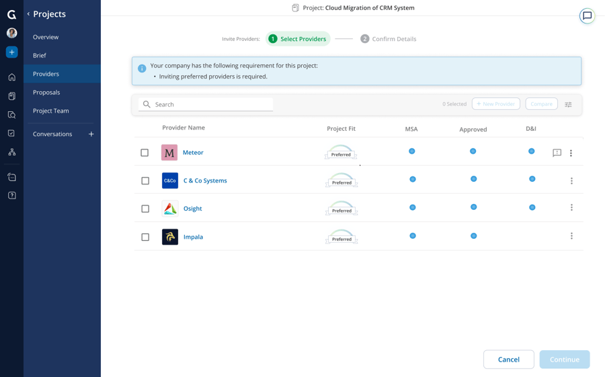Click the blue plus create button in sidebar

[x=12, y=52]
